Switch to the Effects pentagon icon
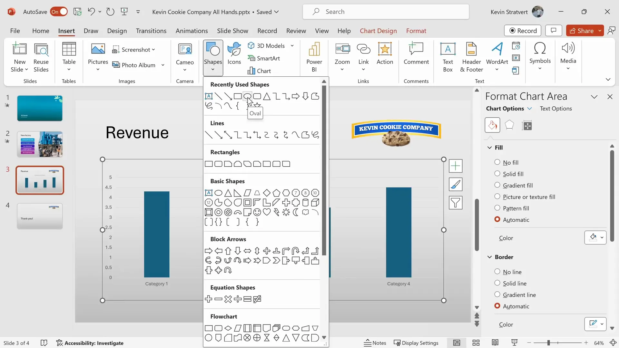 tap(509, 125)
